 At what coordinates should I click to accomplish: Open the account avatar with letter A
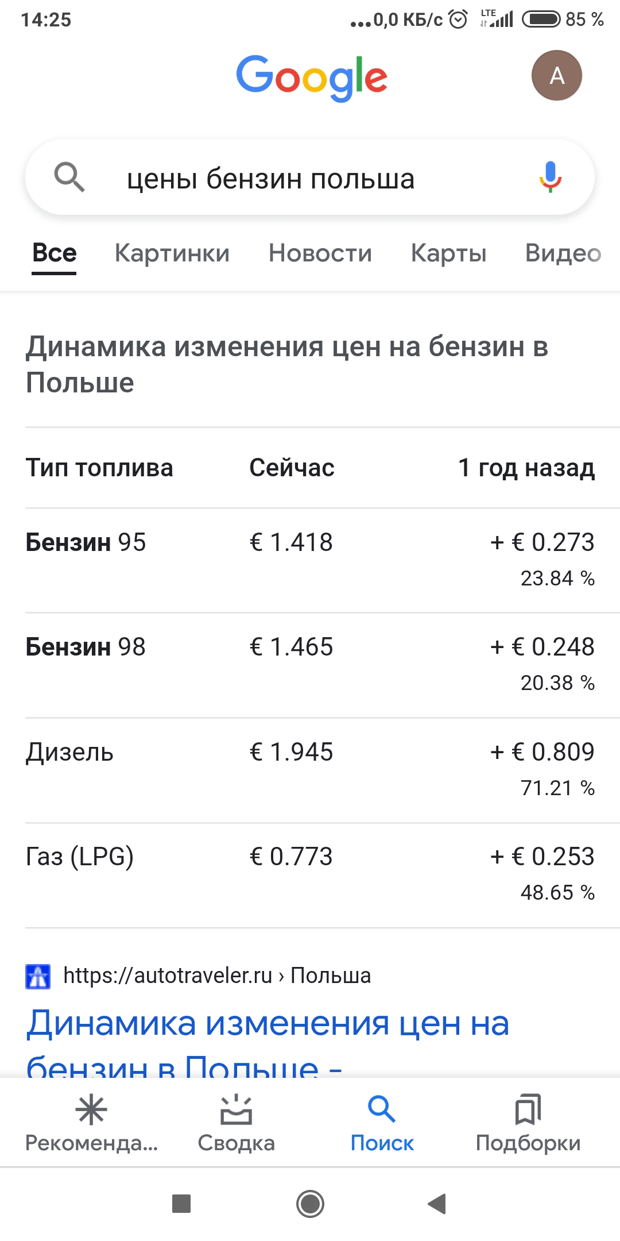point(556,76)
